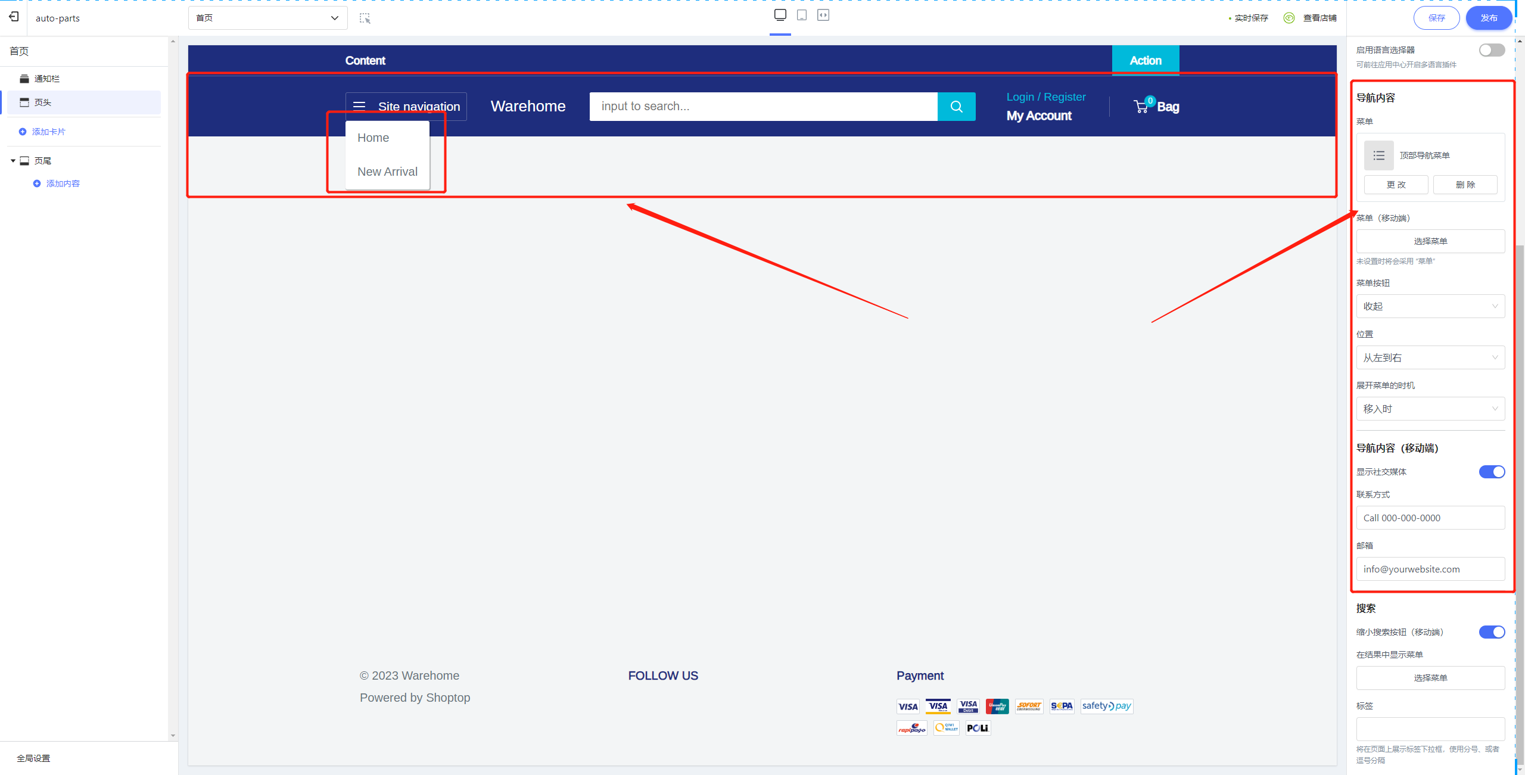Viewport: 1525px width, 775px height.
Task: Select the desktop preview icon
Action: tap(780, 15)
